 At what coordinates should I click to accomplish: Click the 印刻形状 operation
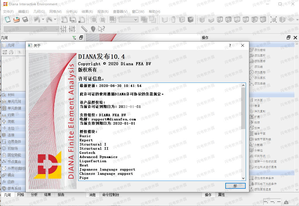(x=258, y=156)
